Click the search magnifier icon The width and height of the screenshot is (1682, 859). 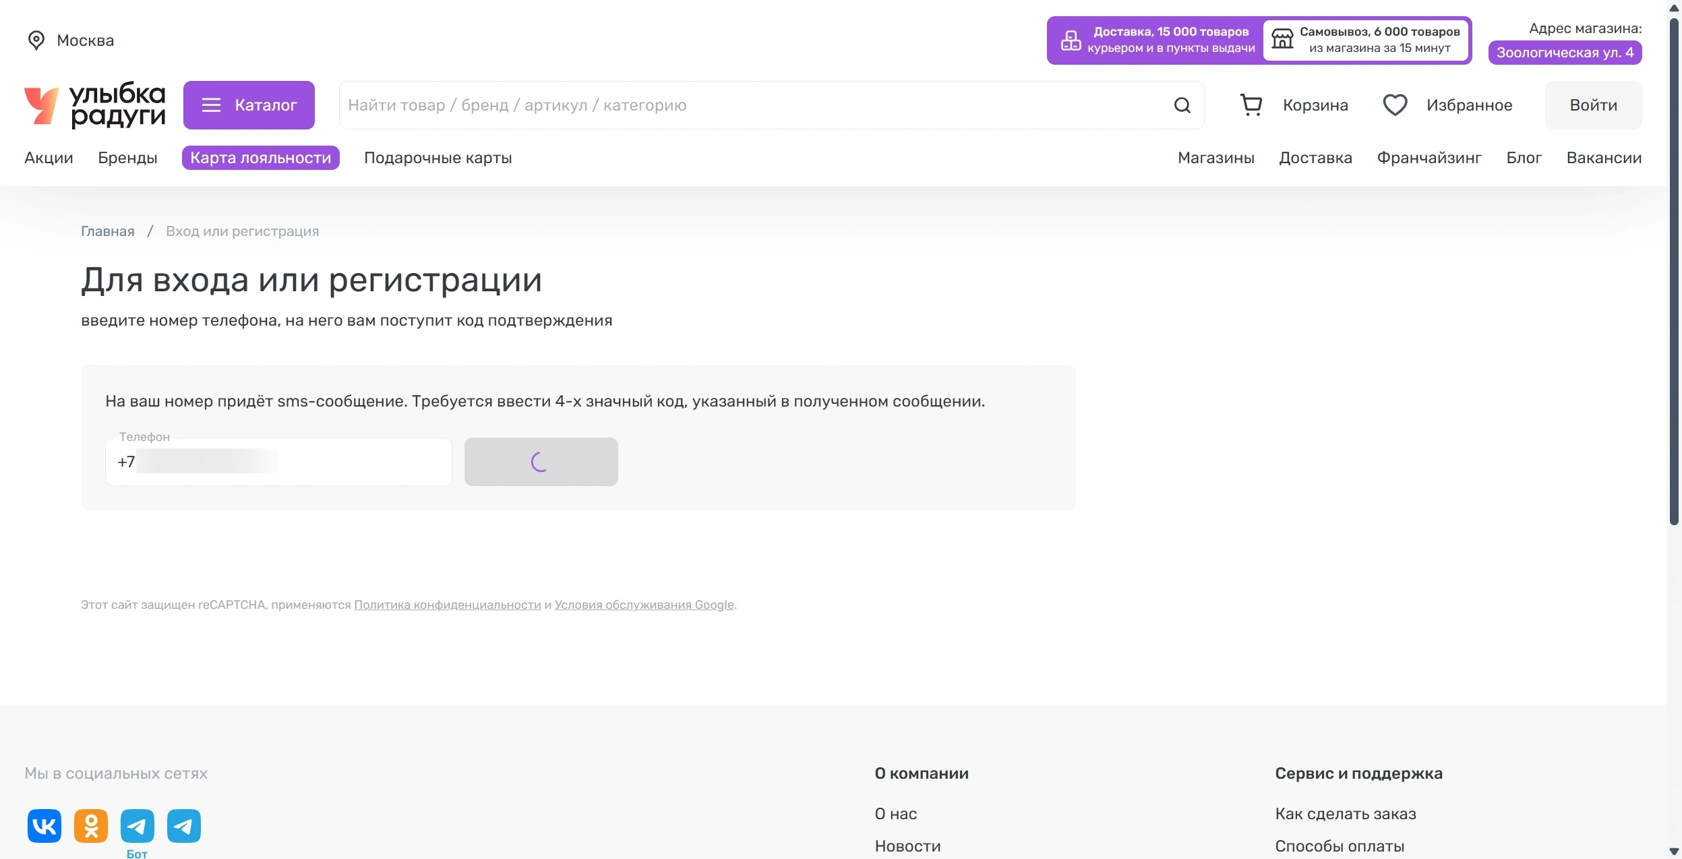click(1182, 105)
